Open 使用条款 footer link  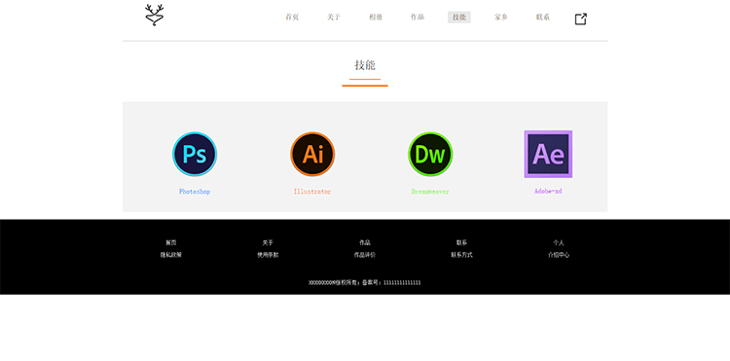(x=268, y=255)
